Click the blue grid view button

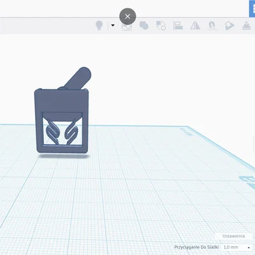[252, 9]
